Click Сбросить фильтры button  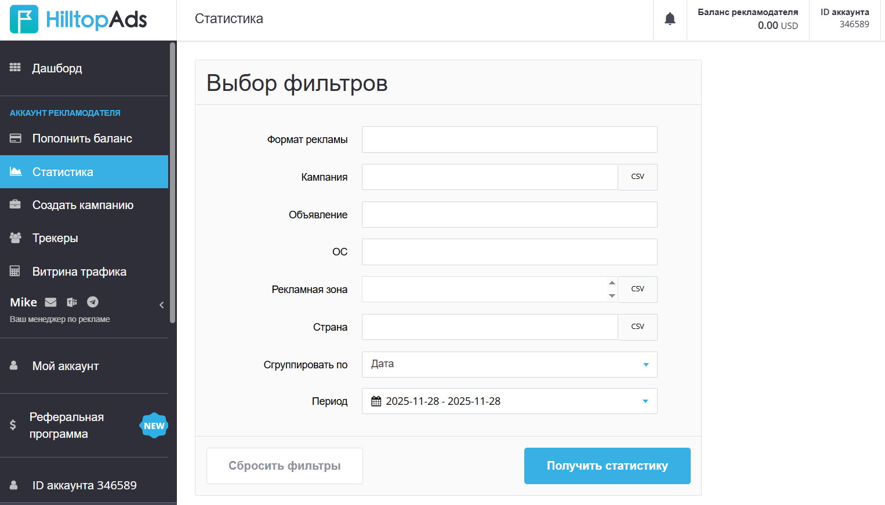[284, 466]
